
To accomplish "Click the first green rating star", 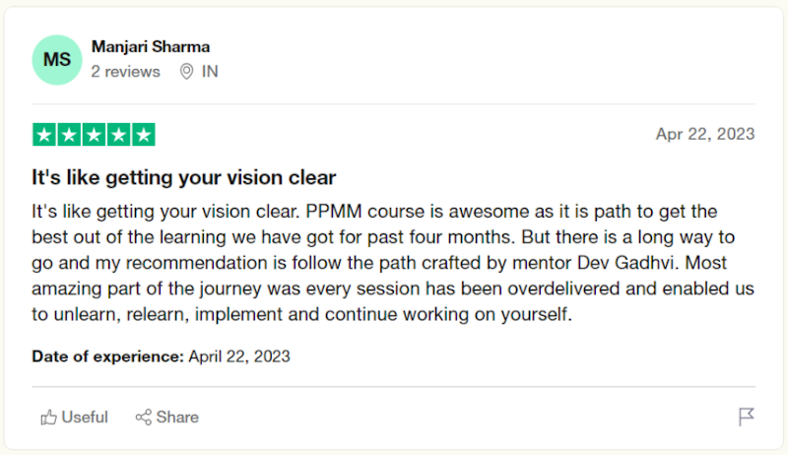I will tap(44, 135).
